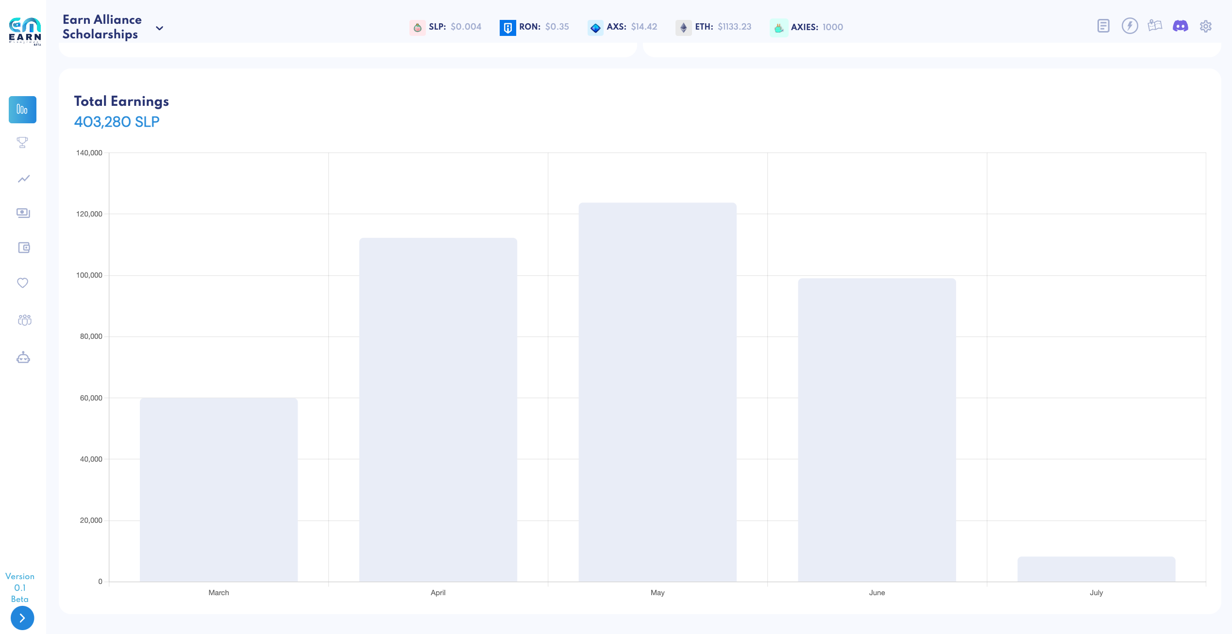Click the SLP token icon

coord(417,28)
